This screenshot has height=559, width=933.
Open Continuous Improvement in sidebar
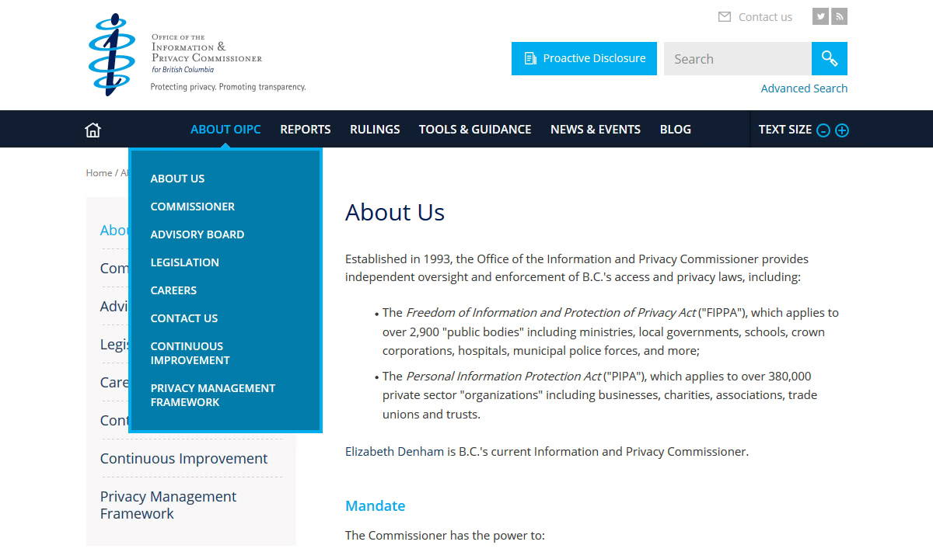click(184, 459)
